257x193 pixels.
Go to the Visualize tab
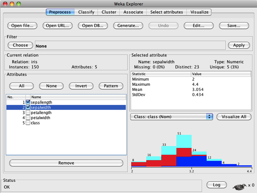199,12
